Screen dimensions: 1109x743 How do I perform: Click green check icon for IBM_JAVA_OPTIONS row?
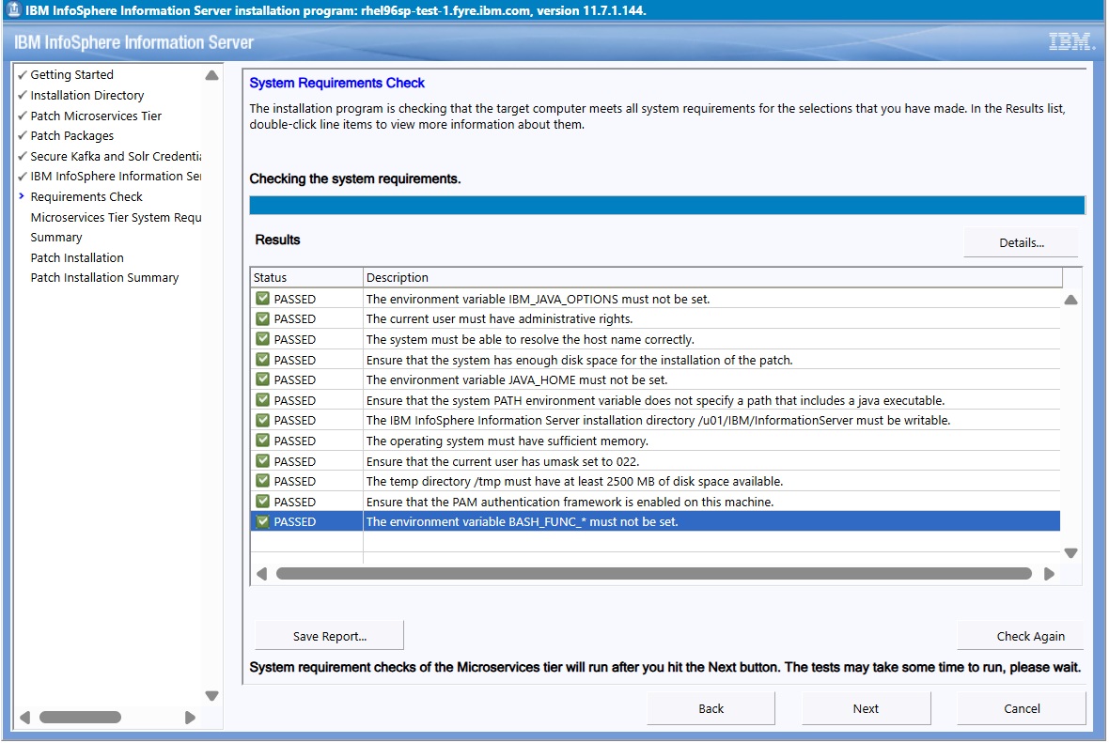click(x=262, y=299)
